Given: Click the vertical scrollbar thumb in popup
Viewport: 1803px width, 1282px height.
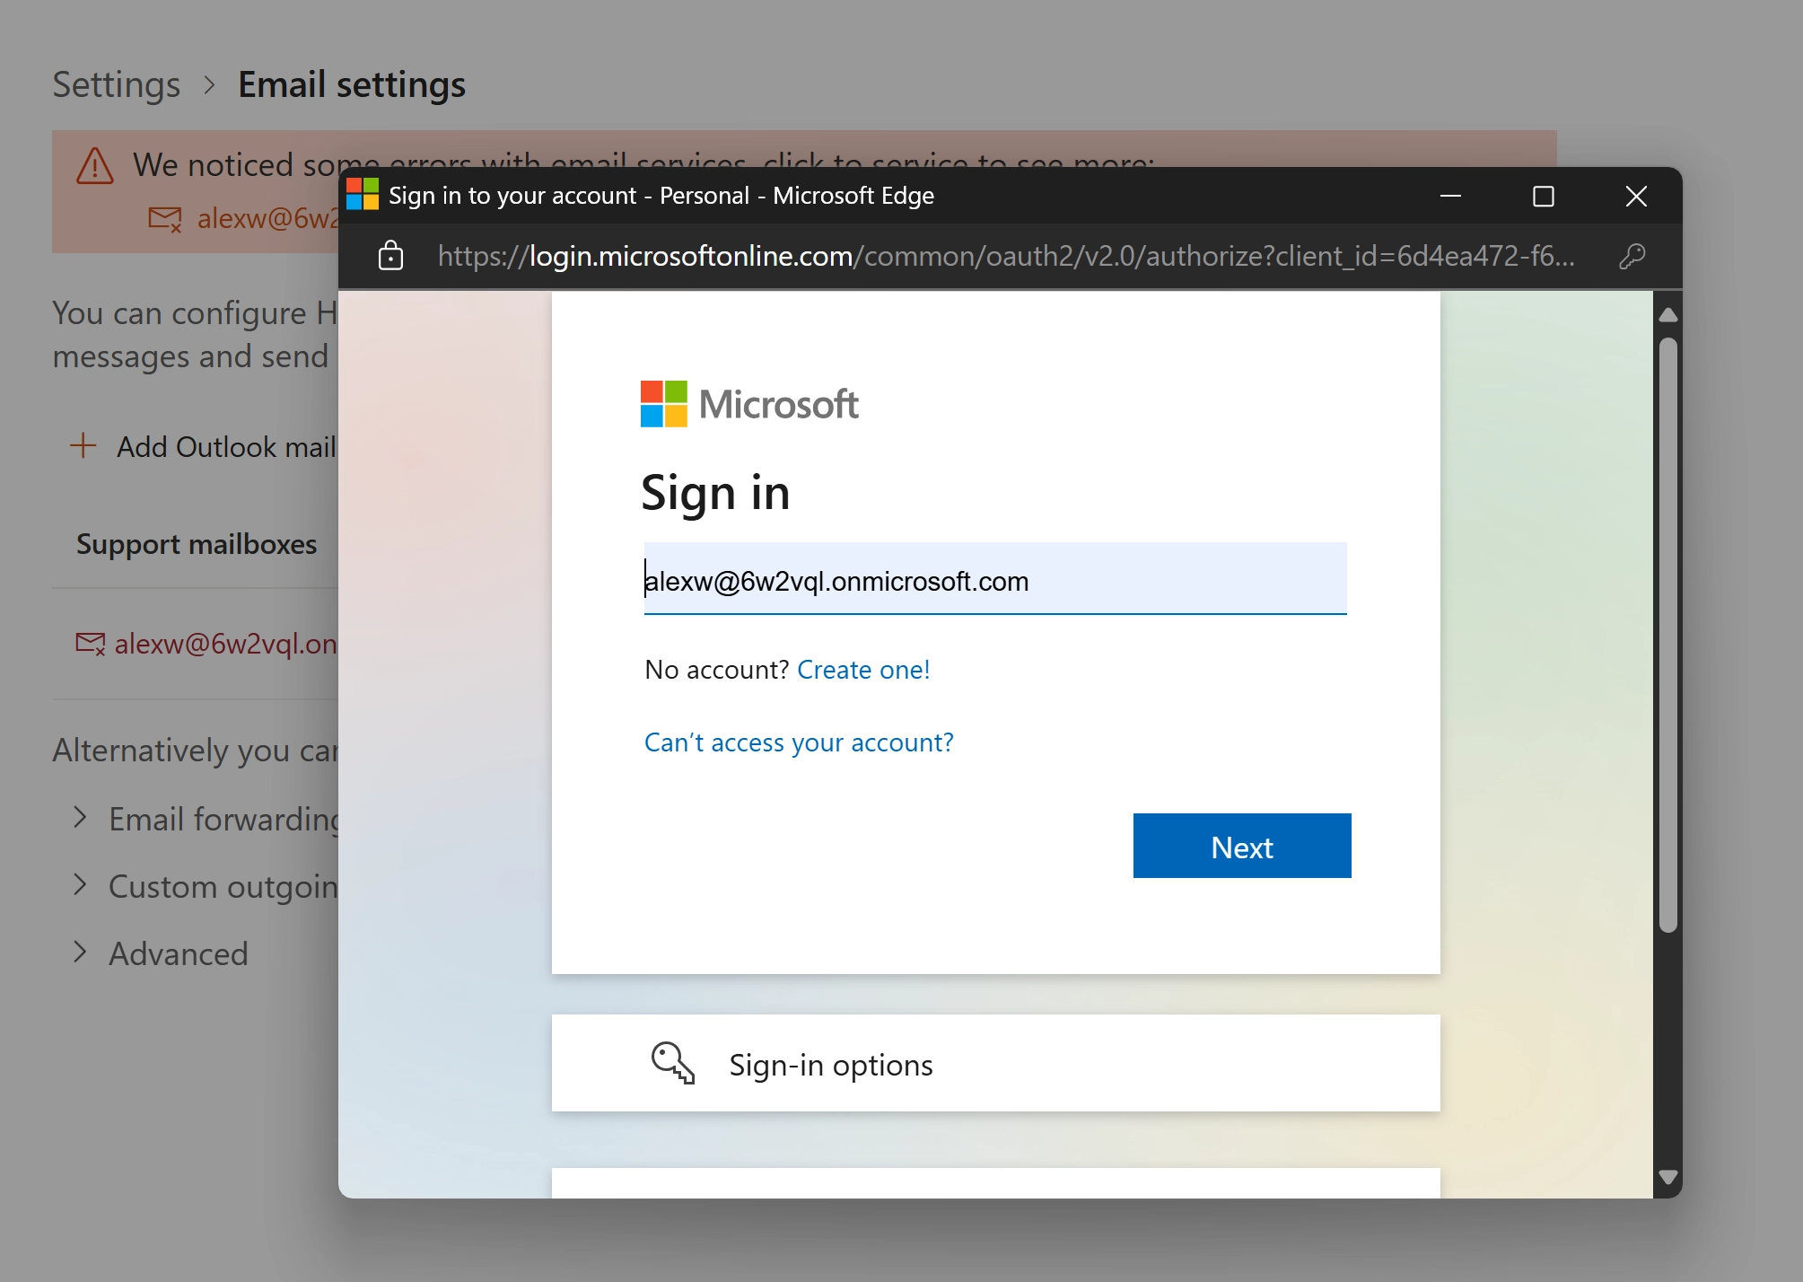Looking at the screenshot, I should pyautogui.click(x=1667, y=636).
